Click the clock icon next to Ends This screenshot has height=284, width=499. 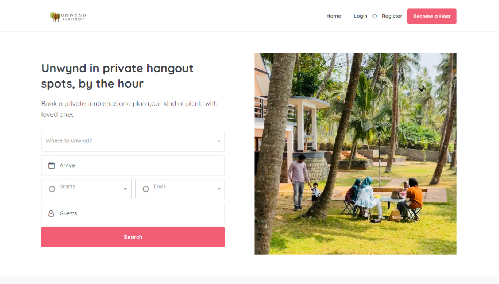146,189
